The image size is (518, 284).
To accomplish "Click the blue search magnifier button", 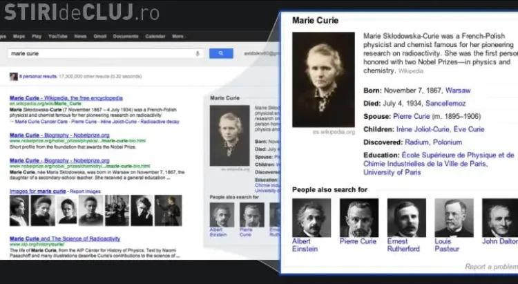I will 221,53.
